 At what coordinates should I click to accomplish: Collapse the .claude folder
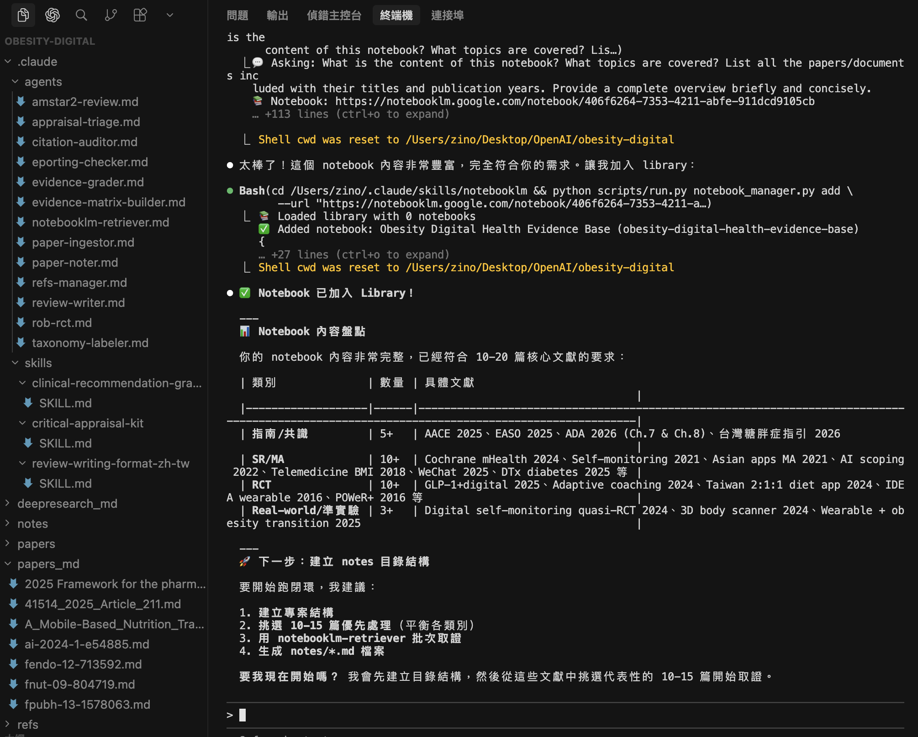click(x=8, y=61)
